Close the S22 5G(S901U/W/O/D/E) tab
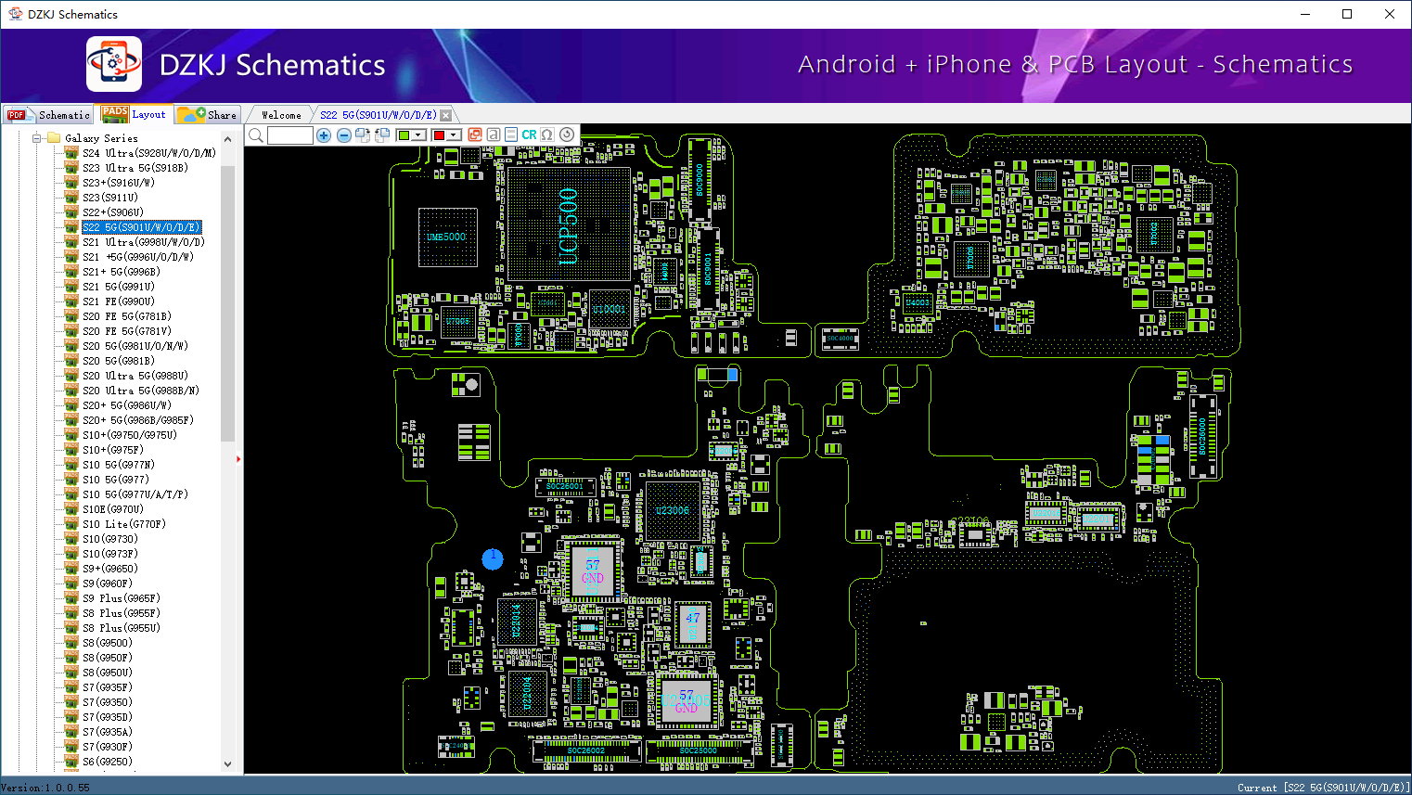Screen dimensions: 1412x795 coord(446,115)
